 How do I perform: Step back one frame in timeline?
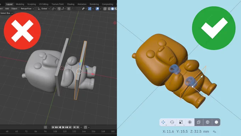[x=74, y=127]
